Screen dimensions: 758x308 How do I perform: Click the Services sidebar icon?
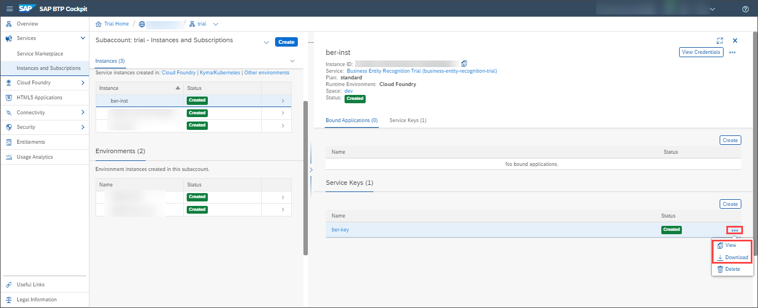[9, 38]
